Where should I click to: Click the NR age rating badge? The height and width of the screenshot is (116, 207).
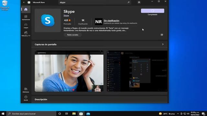(99, 22)
